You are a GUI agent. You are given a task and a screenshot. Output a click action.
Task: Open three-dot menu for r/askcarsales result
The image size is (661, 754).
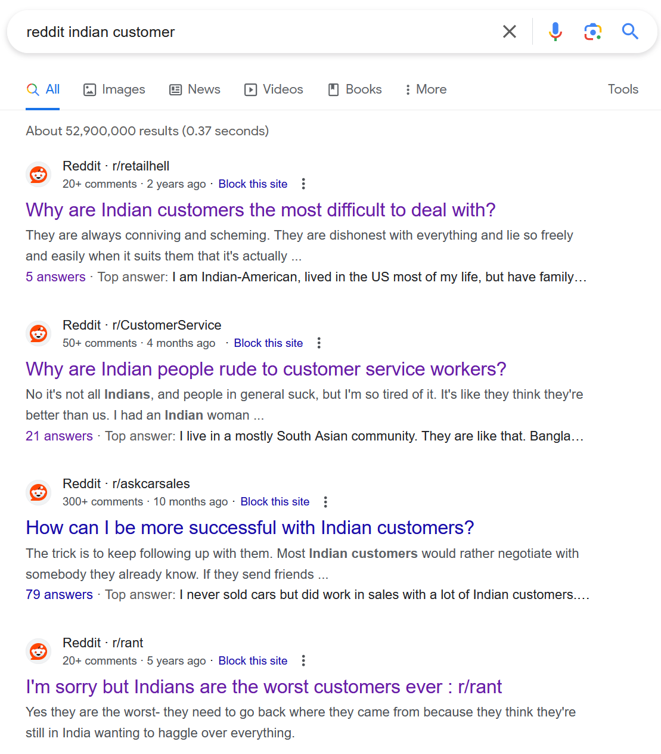click(325, 502)
